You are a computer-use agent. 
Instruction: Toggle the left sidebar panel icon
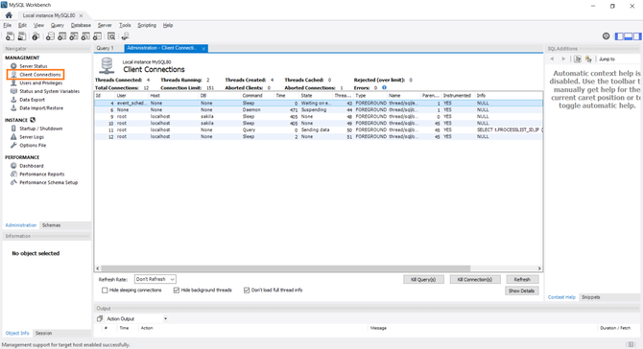tap(619, 36)
